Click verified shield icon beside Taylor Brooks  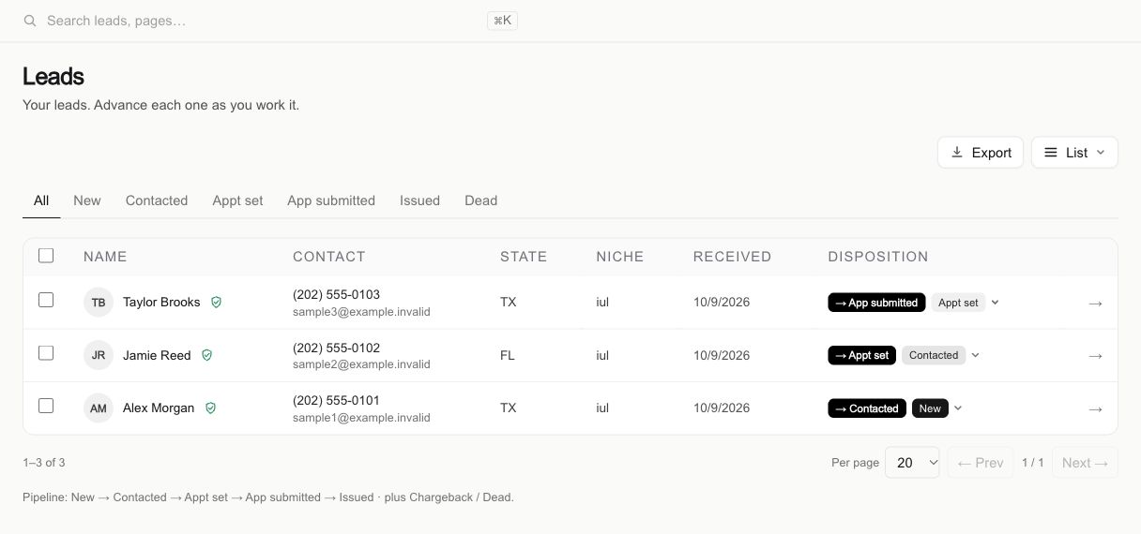click(x=216, y=303)
